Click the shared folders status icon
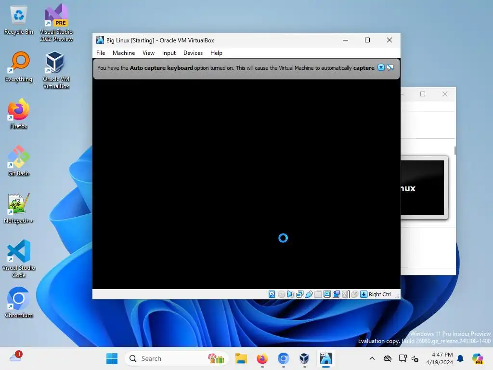 [318, 294]
